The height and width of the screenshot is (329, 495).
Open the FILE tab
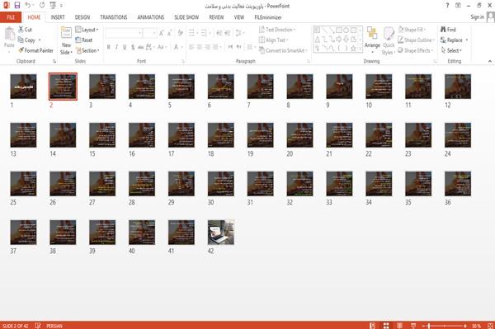(x=11, y=17)
